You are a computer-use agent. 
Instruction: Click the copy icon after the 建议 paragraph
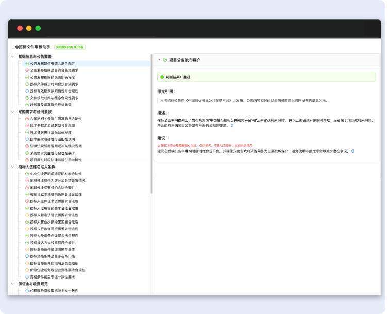[x=352, y=151]
